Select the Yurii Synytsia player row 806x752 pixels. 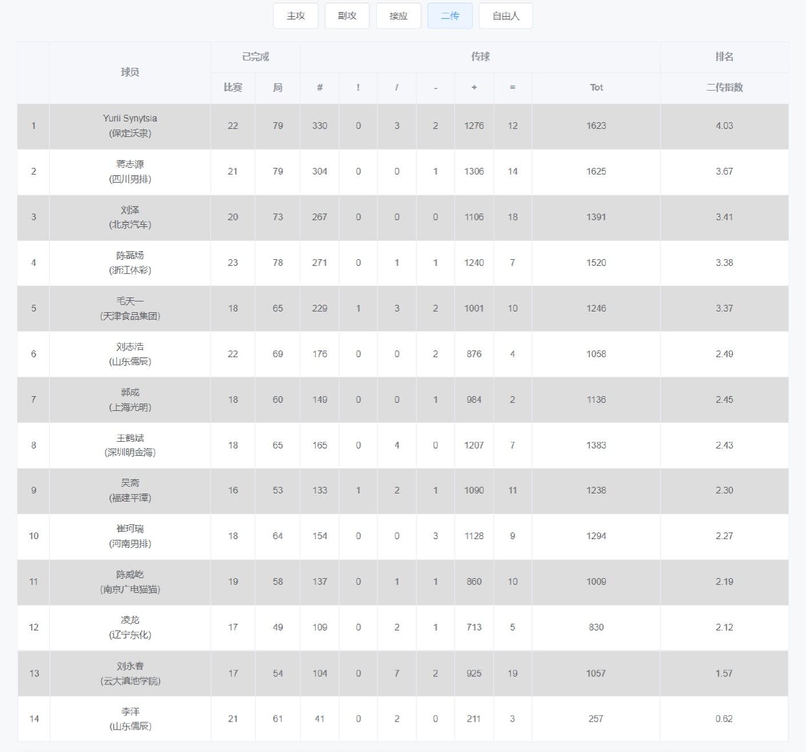pyautogui.click(x=130, y=126)
